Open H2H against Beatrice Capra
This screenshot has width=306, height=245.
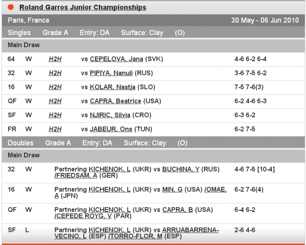[55, 101]
